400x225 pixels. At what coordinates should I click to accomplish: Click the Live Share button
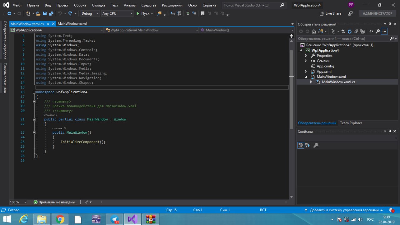[330, 13]
